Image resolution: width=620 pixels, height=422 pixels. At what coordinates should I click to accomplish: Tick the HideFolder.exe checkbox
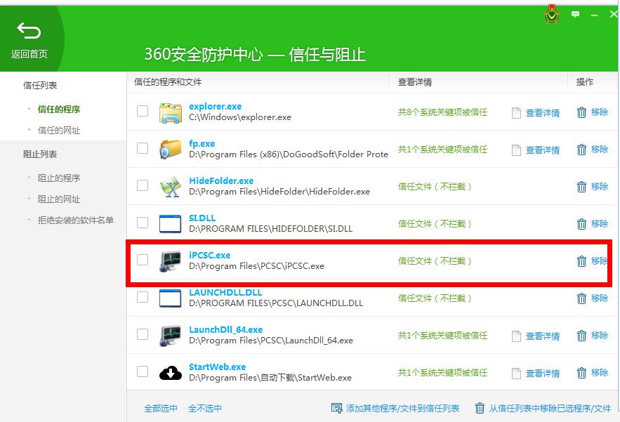coord(143,185)
